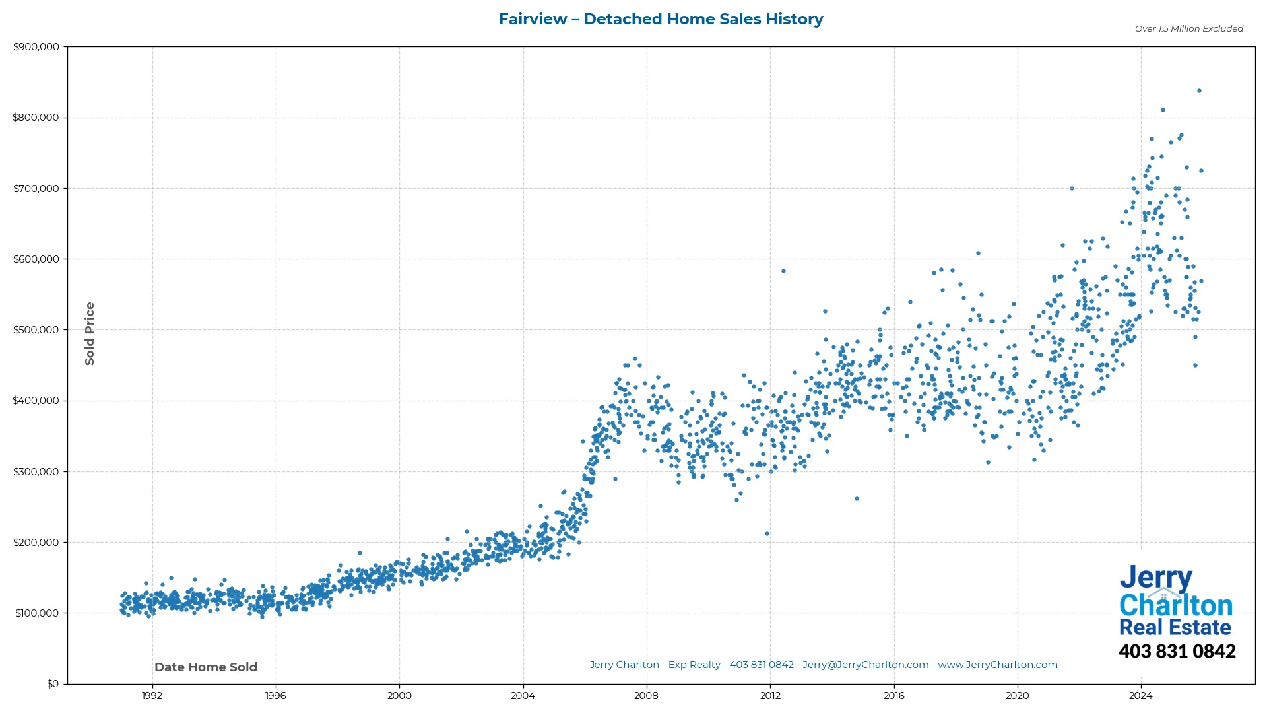Click the $500,000 gridline label
This screenshot has height=713, width=1267.
[x=36, y=329]
